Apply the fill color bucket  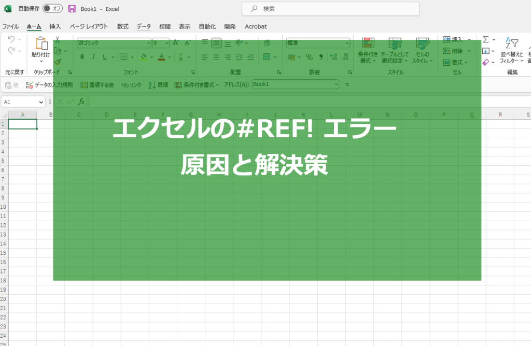144,57
